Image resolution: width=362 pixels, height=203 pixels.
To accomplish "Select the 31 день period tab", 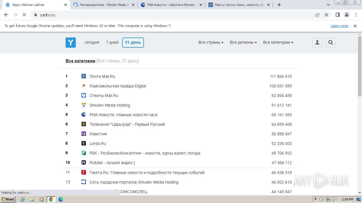I will coord(133,42).
